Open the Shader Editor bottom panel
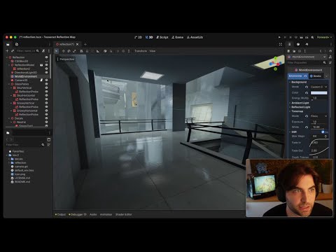 pos(123,214)
